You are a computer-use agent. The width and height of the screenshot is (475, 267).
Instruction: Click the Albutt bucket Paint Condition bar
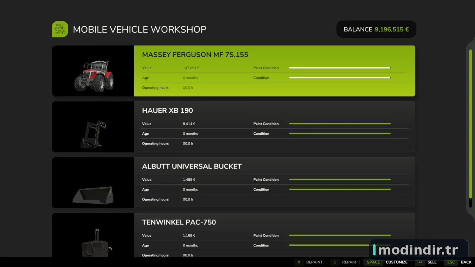tap(340, 179)
